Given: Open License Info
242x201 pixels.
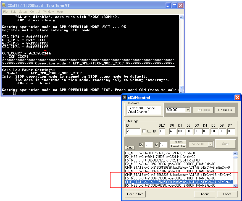Looking at the screenshot, I should pos(135,194).
